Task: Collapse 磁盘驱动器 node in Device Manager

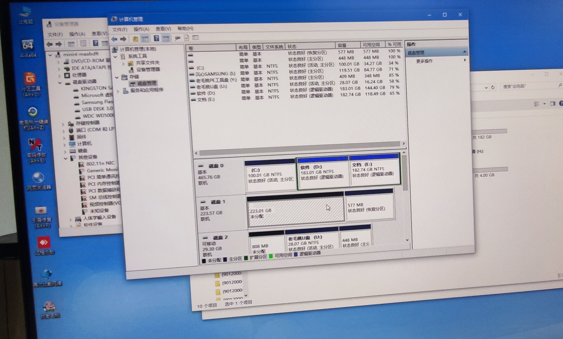Action: pyautogui.click(x=60, y=83)
